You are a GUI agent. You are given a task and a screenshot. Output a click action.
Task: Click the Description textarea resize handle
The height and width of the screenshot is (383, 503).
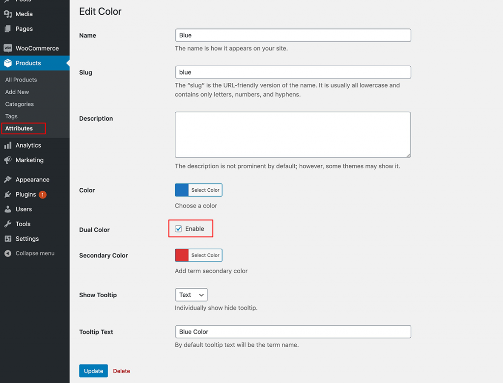point(408,155)
